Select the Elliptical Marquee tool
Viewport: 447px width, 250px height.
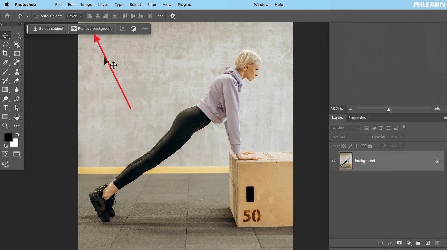pyautogui.click(x=17, y=36)
